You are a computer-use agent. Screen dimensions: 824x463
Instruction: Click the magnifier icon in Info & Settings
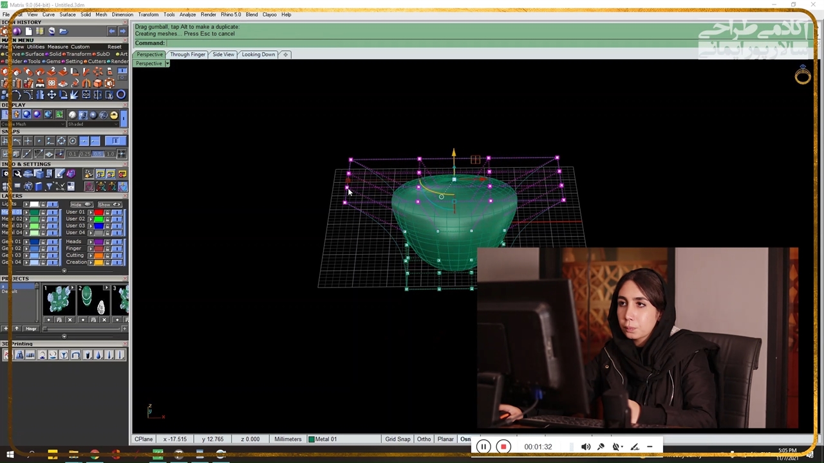coord(17,174)
